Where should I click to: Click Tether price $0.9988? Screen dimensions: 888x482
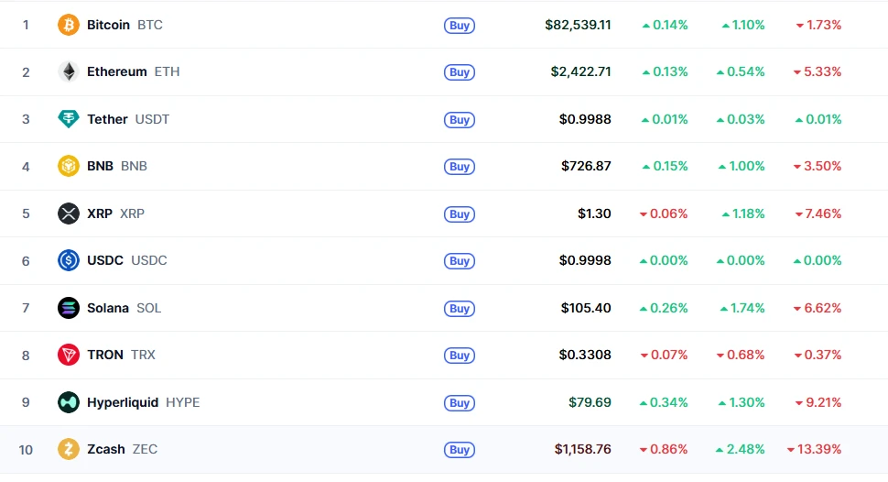[585, 119]
